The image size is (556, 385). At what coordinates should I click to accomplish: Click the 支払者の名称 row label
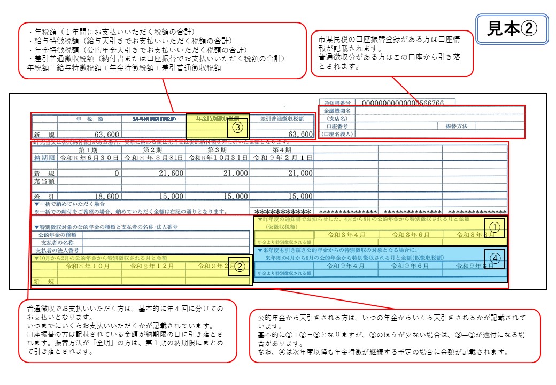(x=57, y=242)
